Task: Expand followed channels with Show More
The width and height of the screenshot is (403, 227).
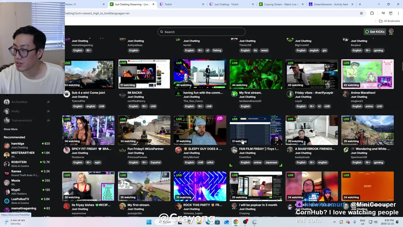Action: coord(10,129)
